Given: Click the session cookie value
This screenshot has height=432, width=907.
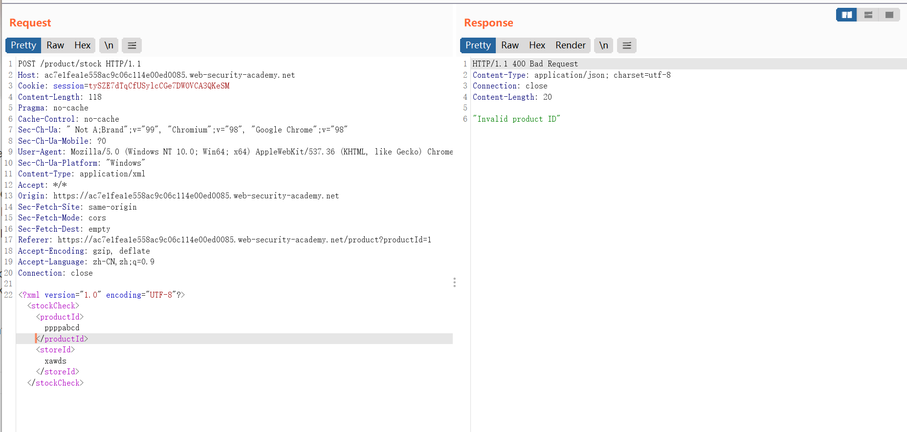Looking at the screenshot, I should pyautogui.click(x=159, y=86).
